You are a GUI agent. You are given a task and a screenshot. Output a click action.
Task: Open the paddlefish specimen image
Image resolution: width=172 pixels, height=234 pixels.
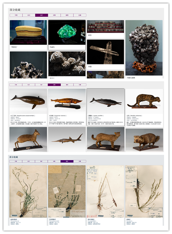[67, 139]
